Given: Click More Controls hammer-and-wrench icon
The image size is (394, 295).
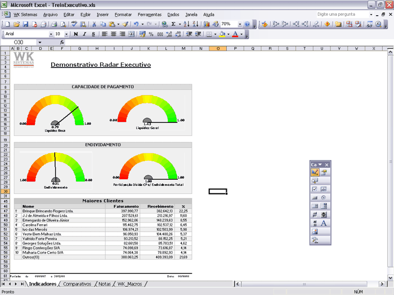Looking at the screenshot, I should [315, 240].
